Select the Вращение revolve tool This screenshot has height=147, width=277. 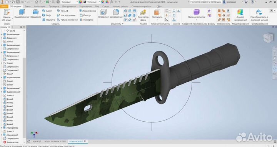pyautogui.click(x=36, y=14)
